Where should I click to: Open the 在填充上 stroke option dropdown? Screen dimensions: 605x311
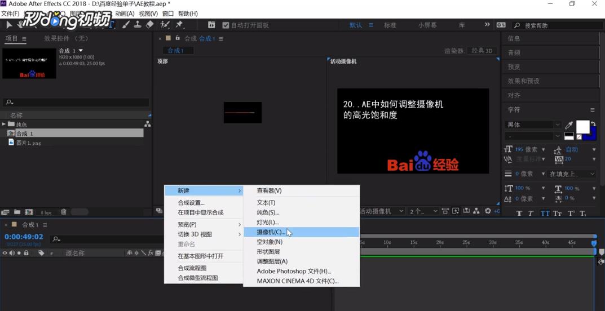(x=572, y=174)
